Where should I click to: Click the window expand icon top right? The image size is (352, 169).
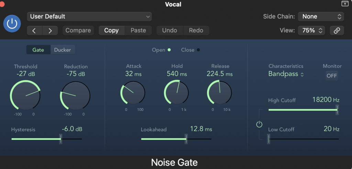click(345, 4)
